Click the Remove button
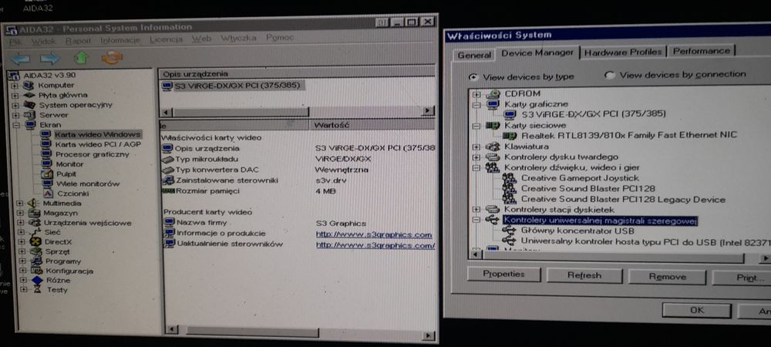This screenshot has height=347, width=771. (x=667, y=277)
